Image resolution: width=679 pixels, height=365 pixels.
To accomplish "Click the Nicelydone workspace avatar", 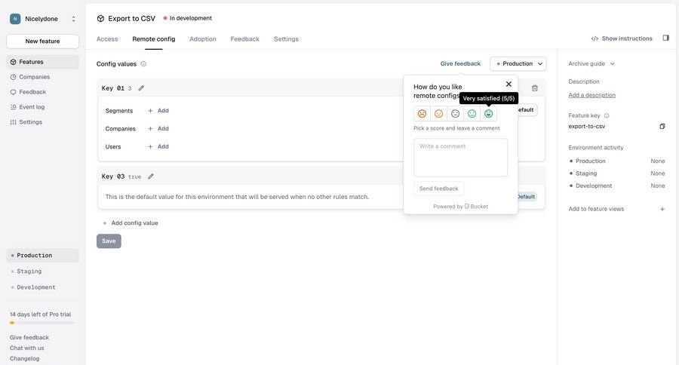I will point(15,19).
